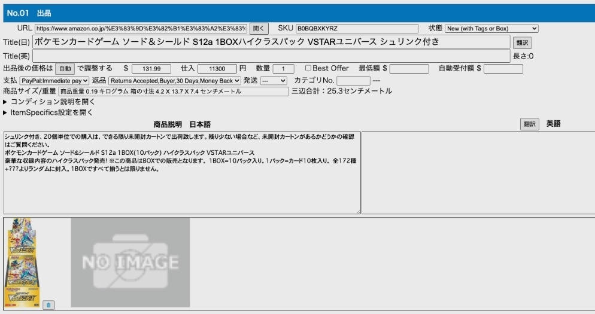This screenshot has height=314, width=595.
Task: Click the 自動受付額 auto-accept field
Action: click(503, 69)
